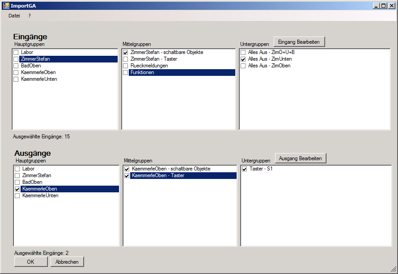The width and height of the screenshot is (398, 274).
Task: Click the Ausgang Bearbeiten button
Action: point(301,158)
